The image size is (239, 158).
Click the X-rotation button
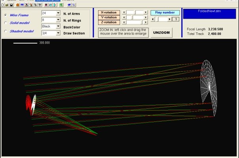(109, 13)
